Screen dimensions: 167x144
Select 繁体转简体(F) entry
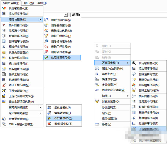click(64, 113)
